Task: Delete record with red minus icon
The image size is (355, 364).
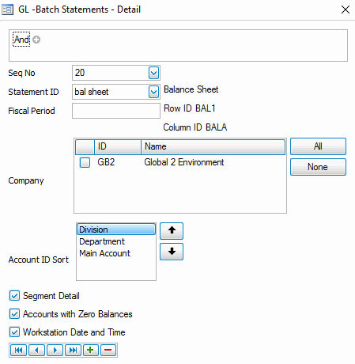Action: (108, 351)
